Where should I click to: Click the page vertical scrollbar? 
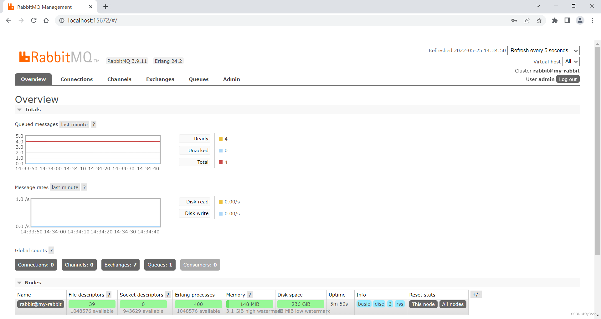coord(598,151)
